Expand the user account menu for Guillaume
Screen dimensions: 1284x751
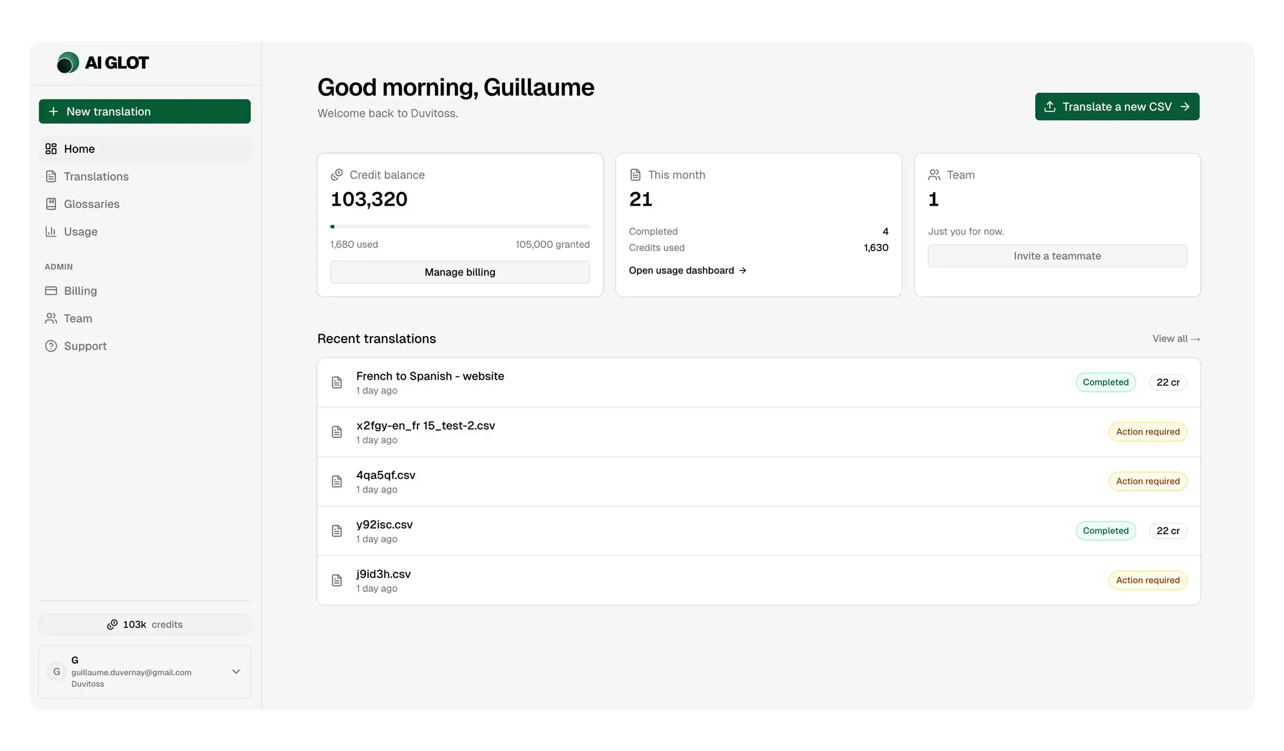[236, 671]
